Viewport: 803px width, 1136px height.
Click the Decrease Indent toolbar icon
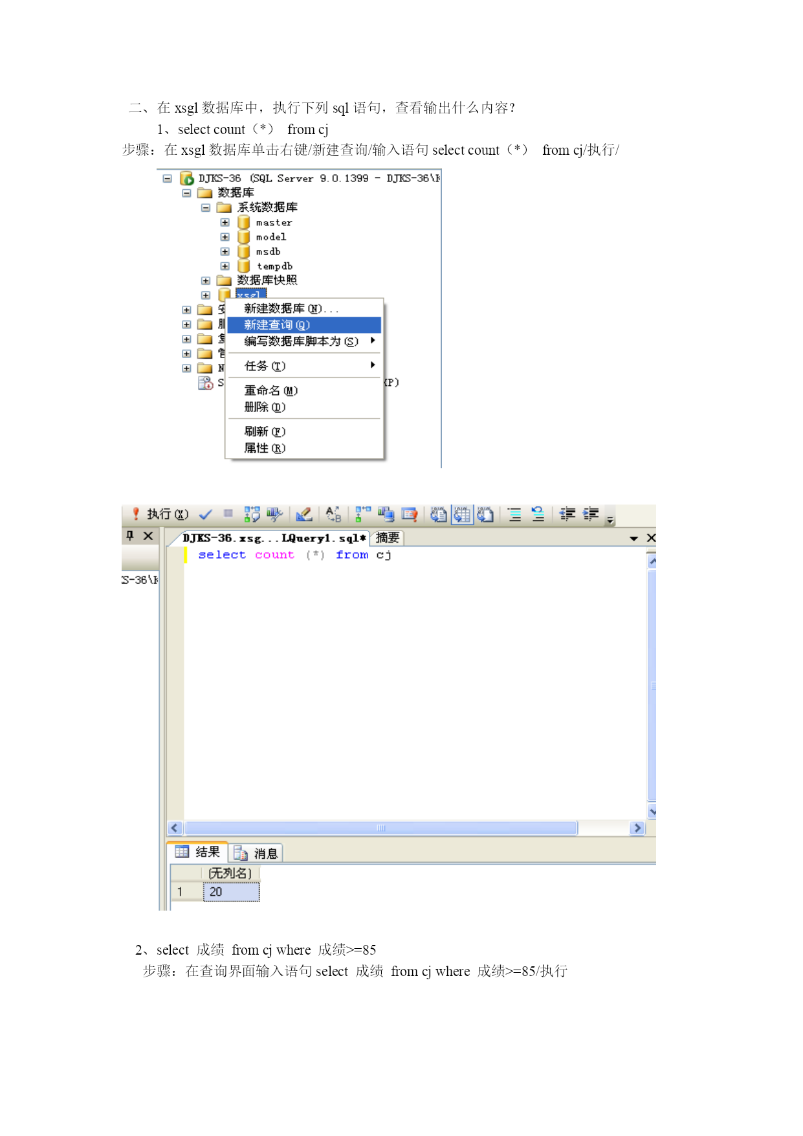coord(567,514)
